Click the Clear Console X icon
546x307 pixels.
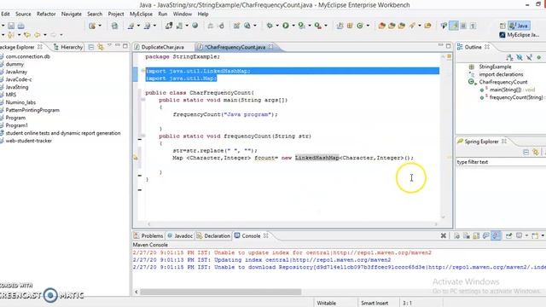[x=444, y=235]
